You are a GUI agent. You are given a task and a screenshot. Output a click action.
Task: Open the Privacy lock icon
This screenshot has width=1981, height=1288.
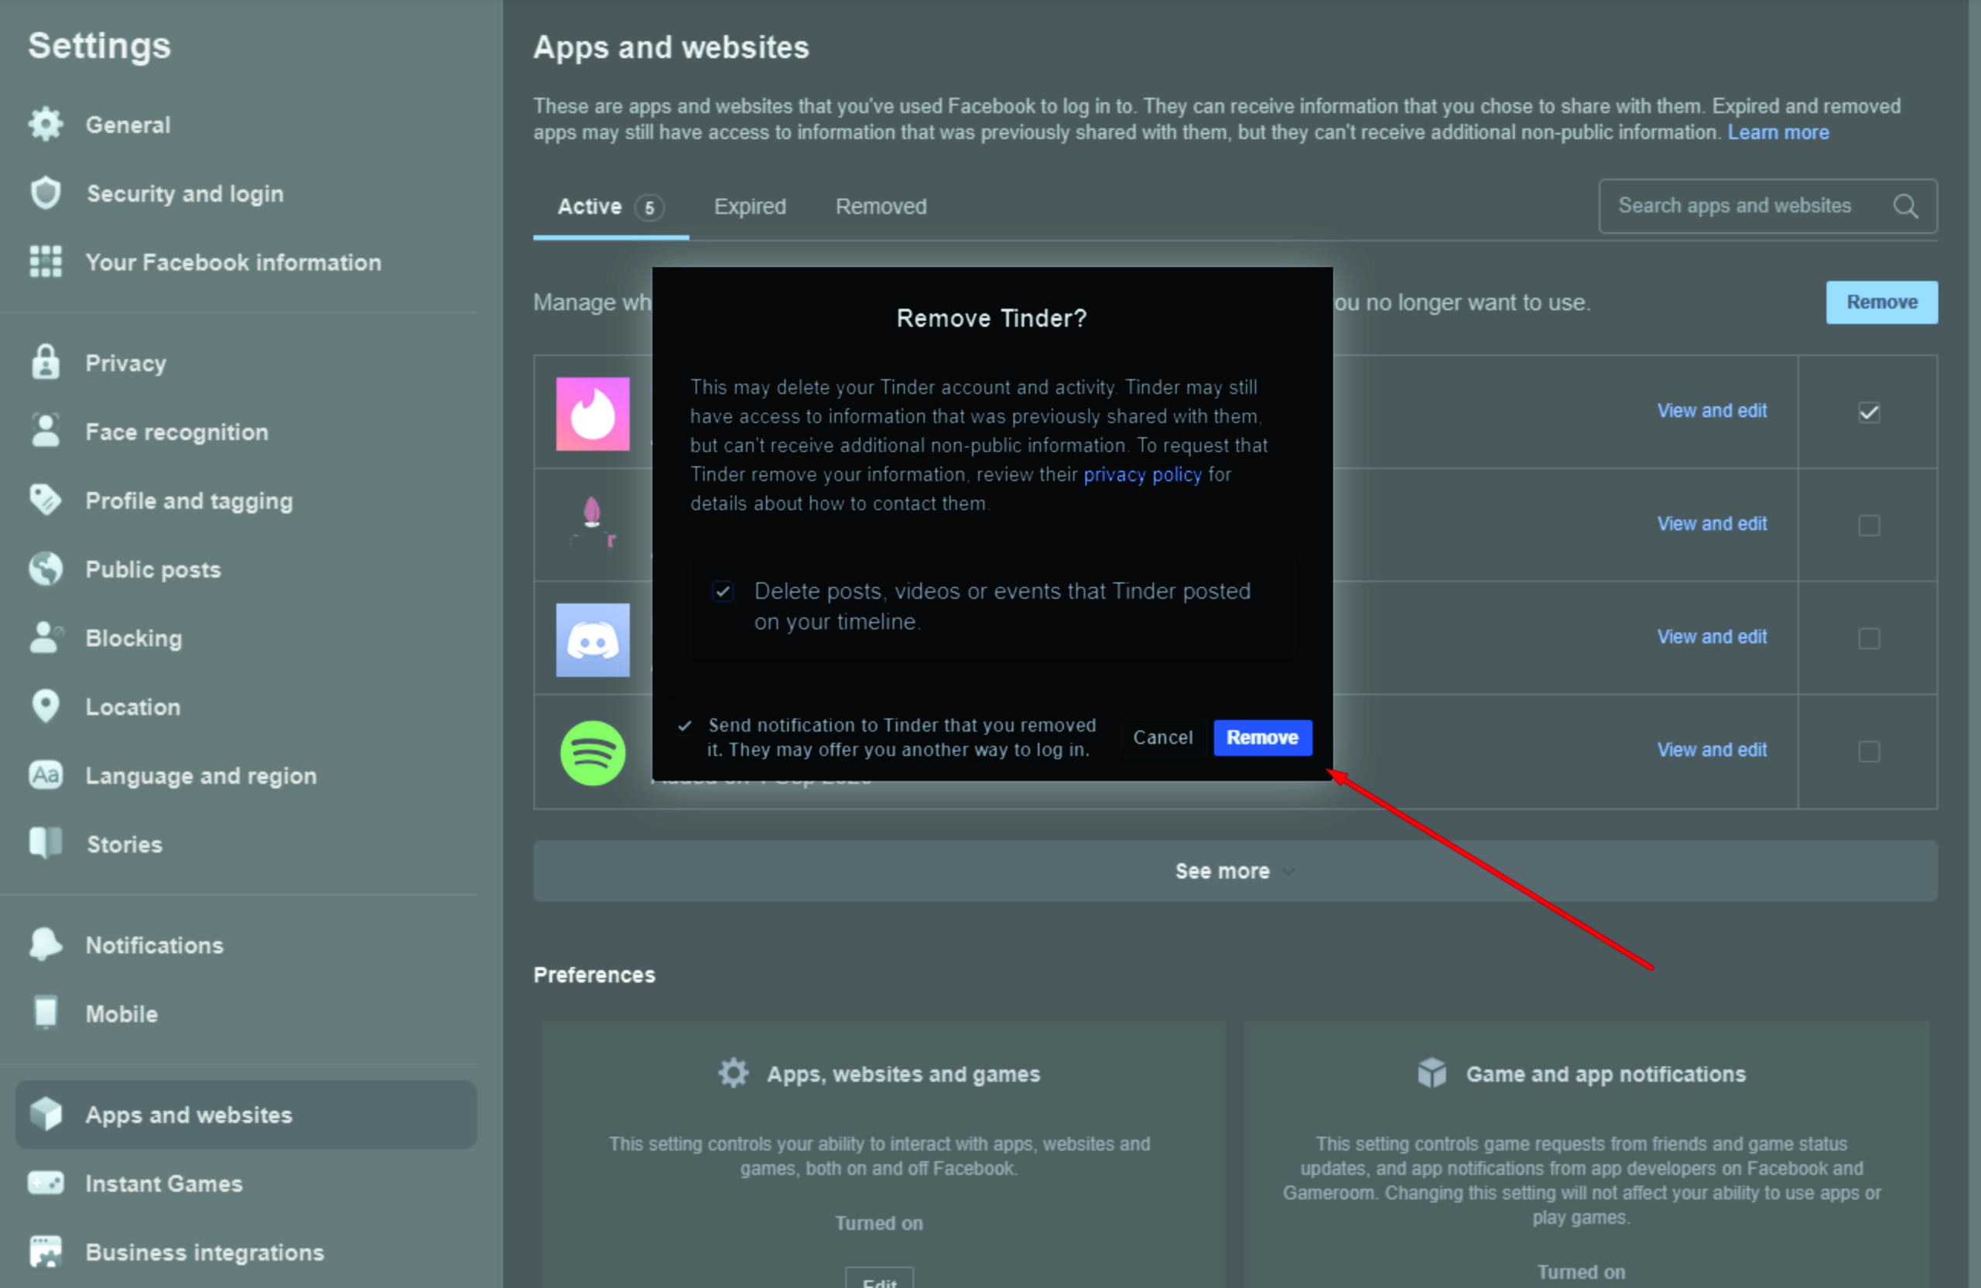(x=46, y=362)
